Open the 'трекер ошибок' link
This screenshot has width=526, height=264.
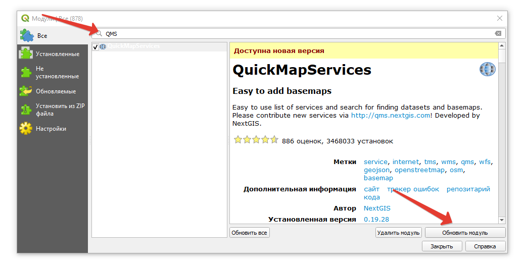413,189
